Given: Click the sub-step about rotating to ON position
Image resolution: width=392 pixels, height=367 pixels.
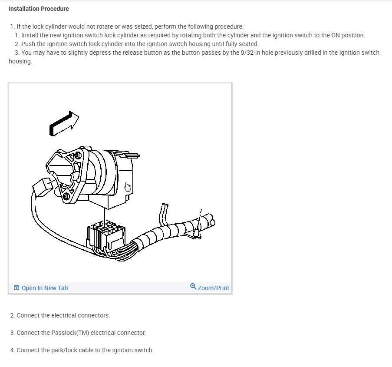Looking at the screenshot, I should pyautogui.click(x=190, y=35).
